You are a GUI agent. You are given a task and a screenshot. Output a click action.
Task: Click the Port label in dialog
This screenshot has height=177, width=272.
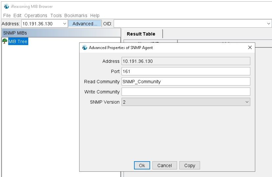tap(115, 71)
